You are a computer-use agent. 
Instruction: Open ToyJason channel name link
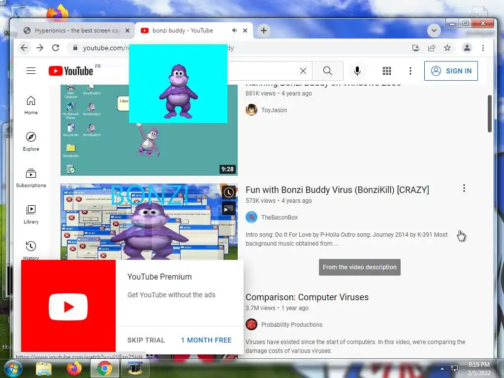point(274,110)
